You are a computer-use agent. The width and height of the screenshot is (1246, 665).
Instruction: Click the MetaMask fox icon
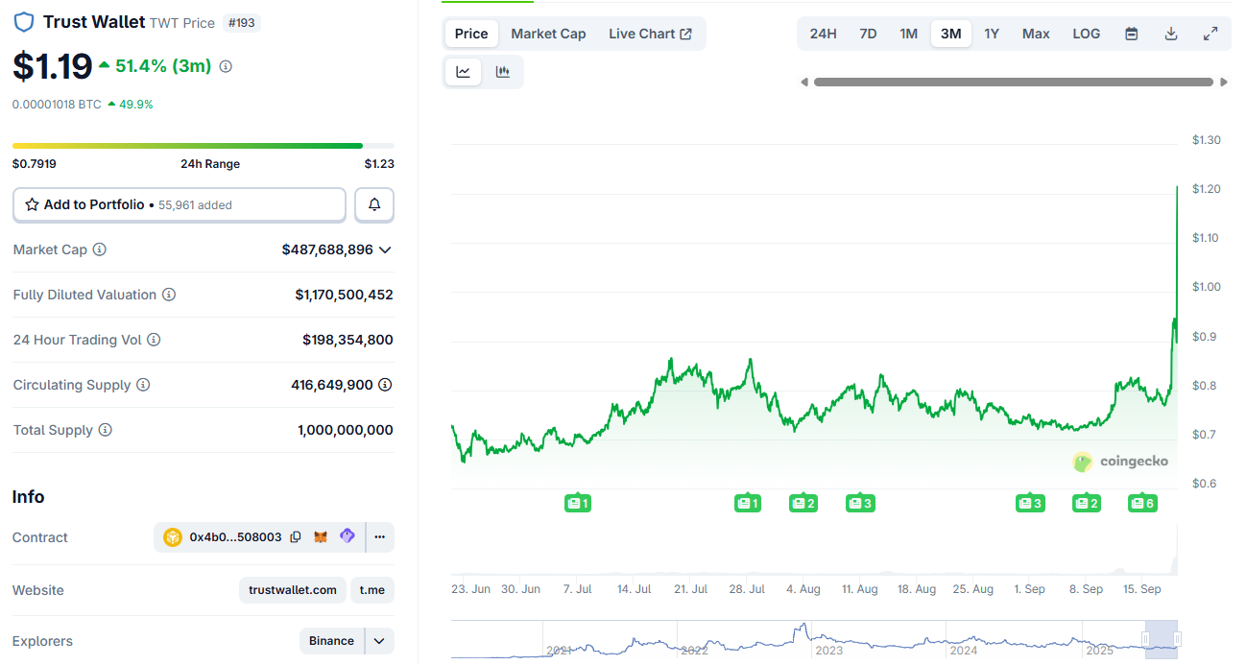(322, 537)
